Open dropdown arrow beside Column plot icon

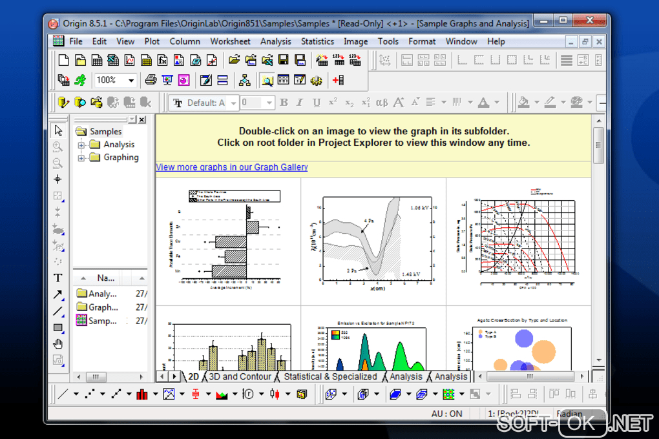tap(155, 394)
